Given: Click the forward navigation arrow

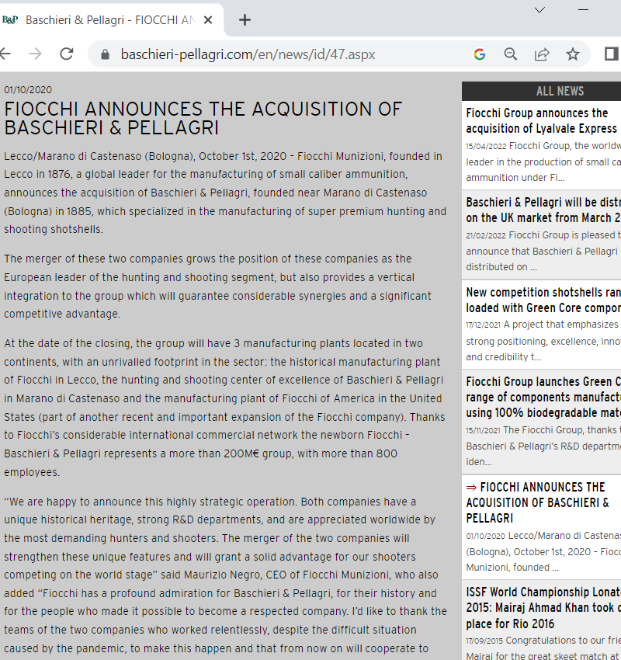Looking at the screenshot, I should (36, 54).
